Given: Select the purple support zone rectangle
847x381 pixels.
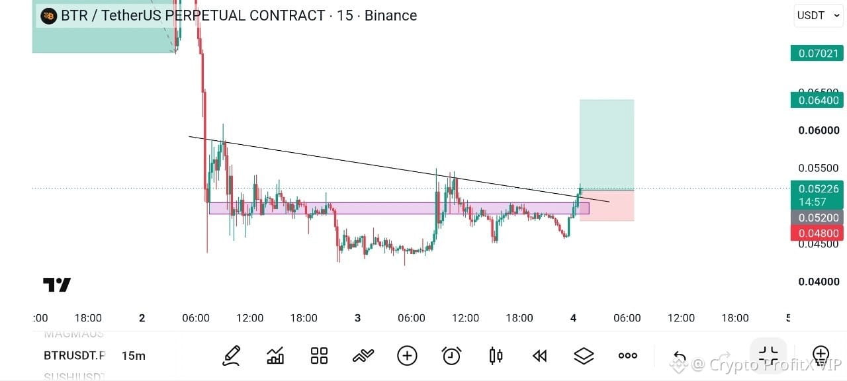Looking at the screenshot, I should tap(398, 208).
